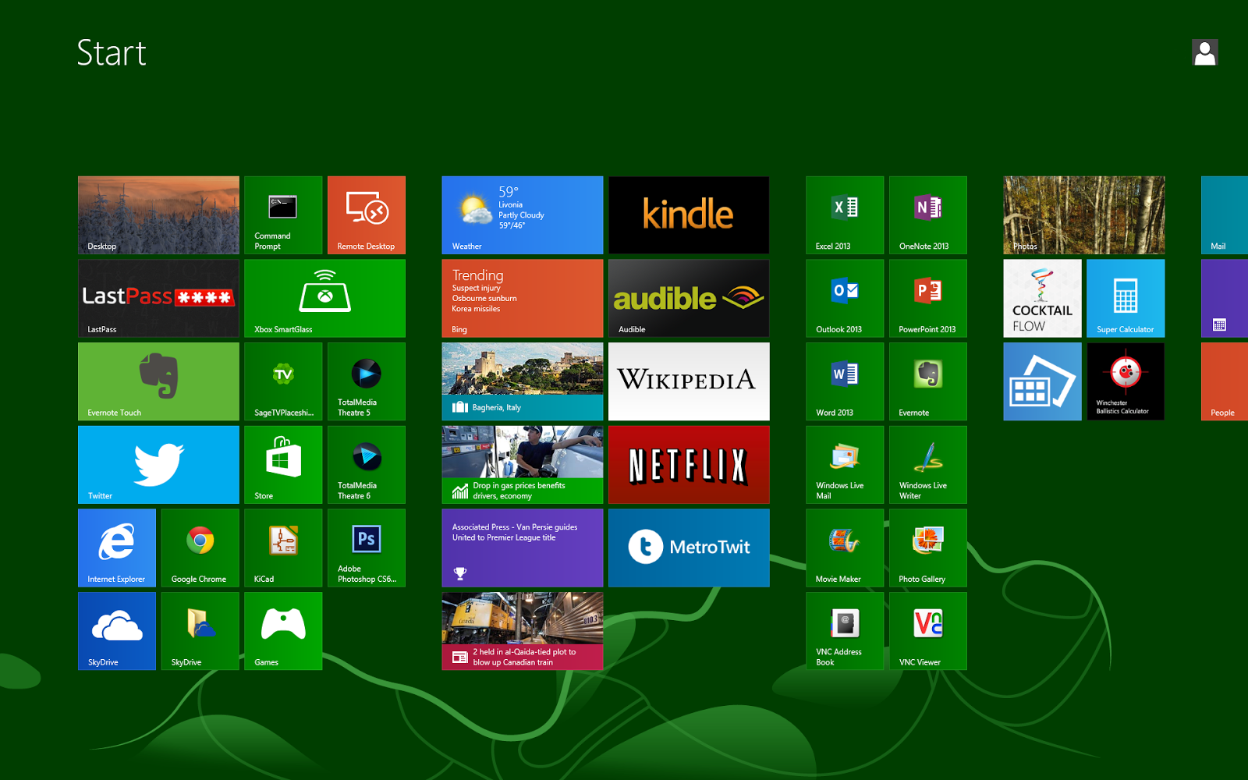Open the Photos tile

point(1084,215)
